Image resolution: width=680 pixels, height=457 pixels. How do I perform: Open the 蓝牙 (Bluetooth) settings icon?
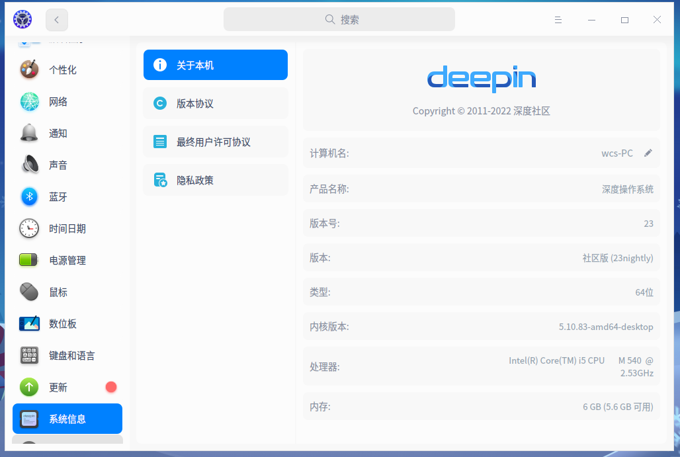(29, 196)
